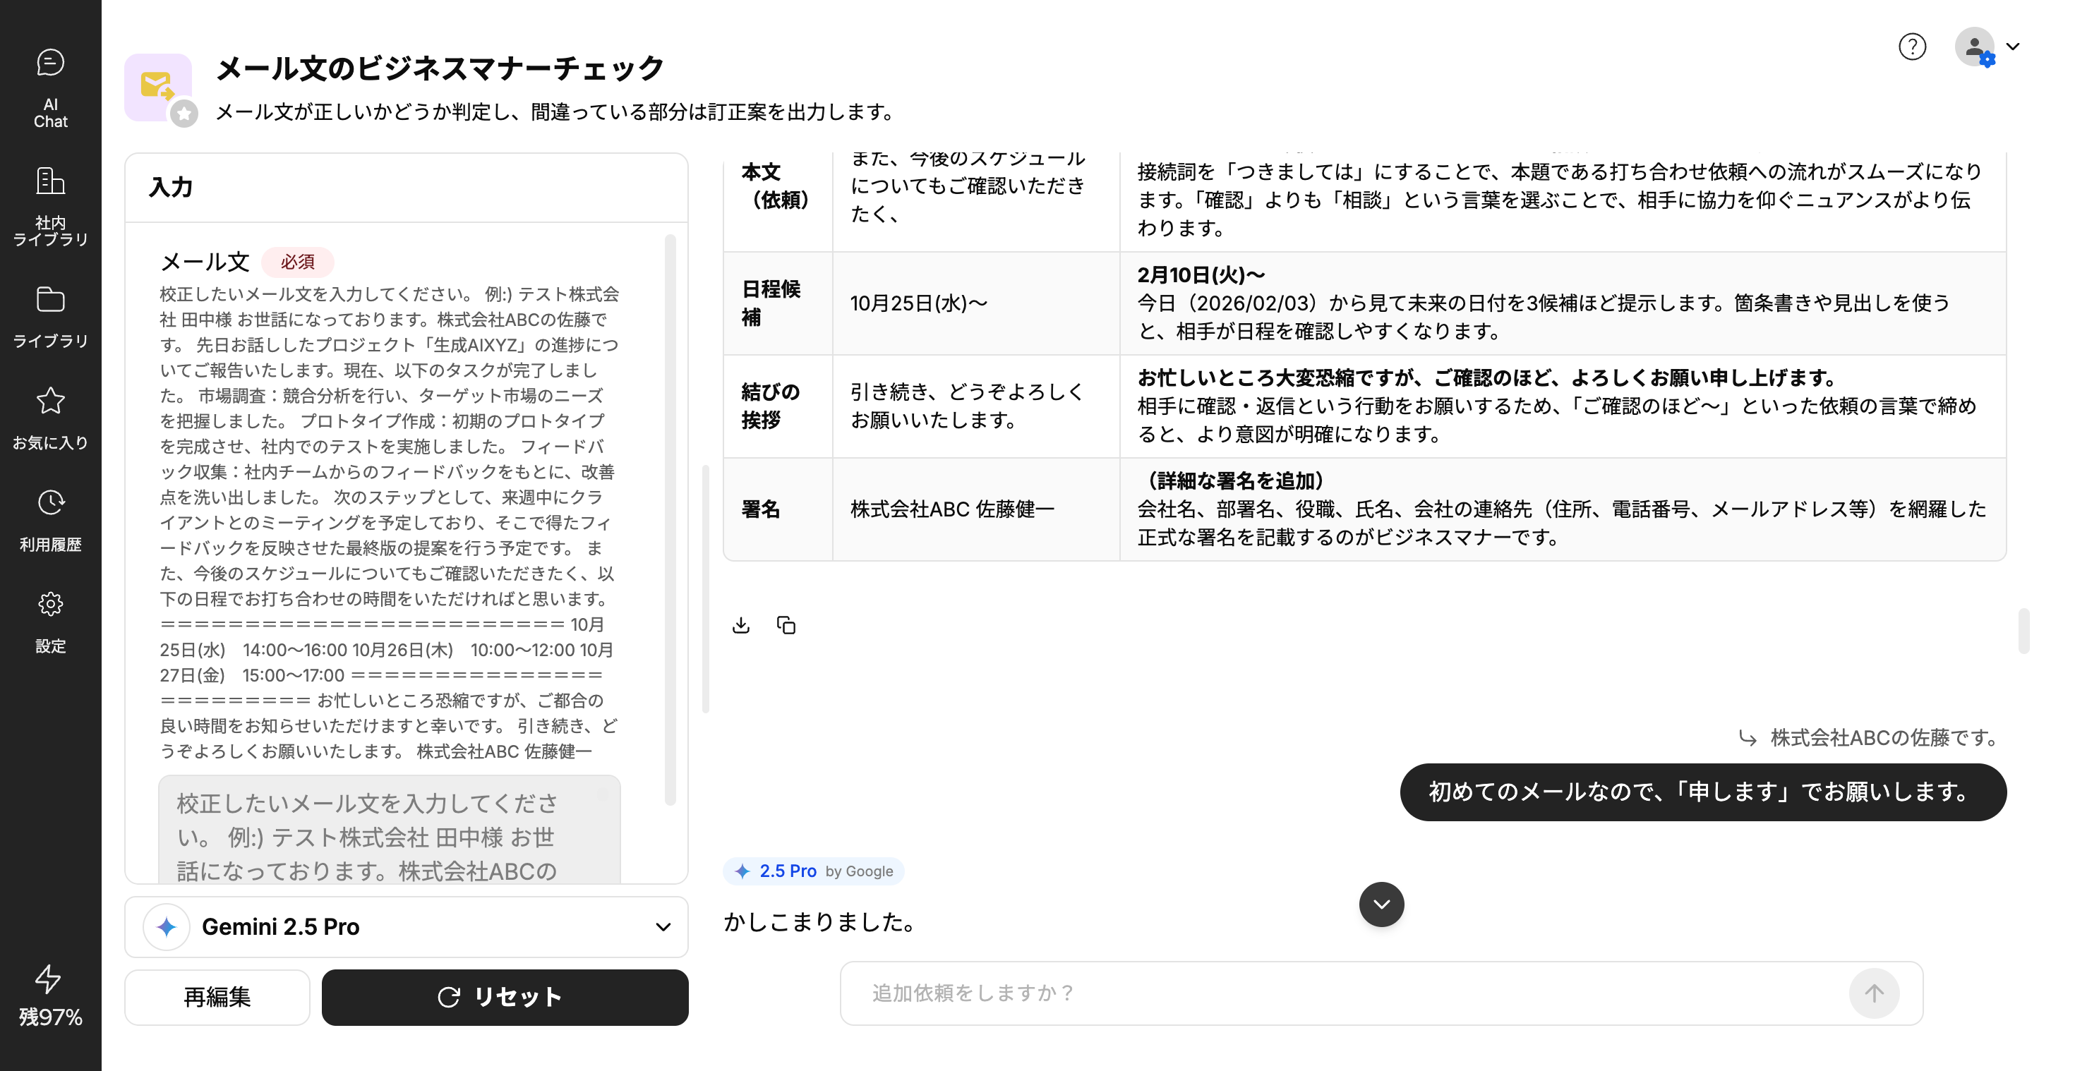Click the chat area vertical scrollbar
Image resolution: width=2075 pixels, height=1071 pixels.
(2023, 631)
